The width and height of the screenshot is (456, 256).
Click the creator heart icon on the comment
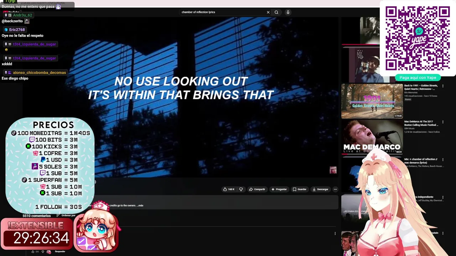click(49, 252)
